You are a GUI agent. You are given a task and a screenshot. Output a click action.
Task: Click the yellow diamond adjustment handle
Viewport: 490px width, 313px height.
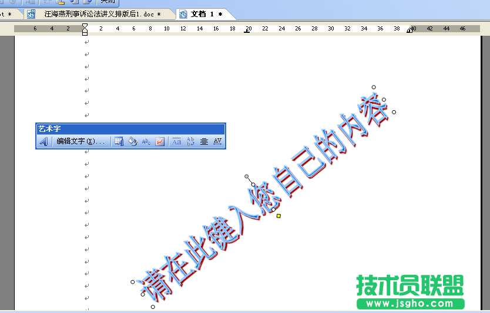point(278,216)
